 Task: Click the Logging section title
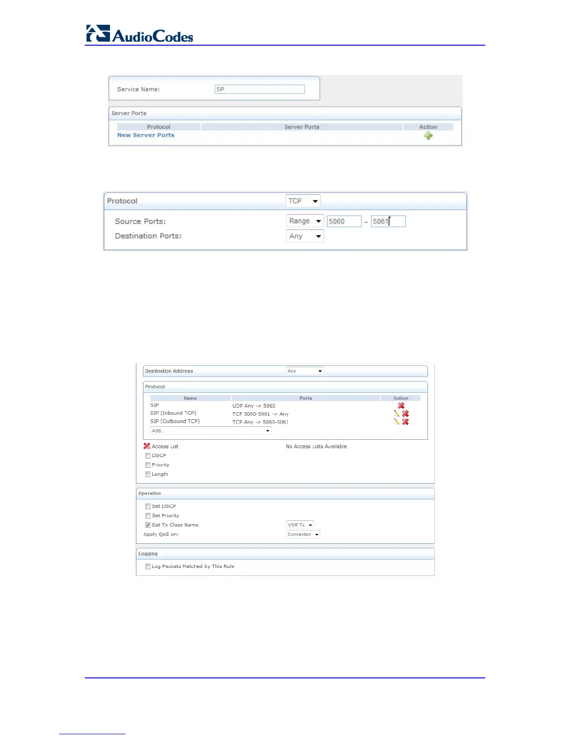point(148,553)
